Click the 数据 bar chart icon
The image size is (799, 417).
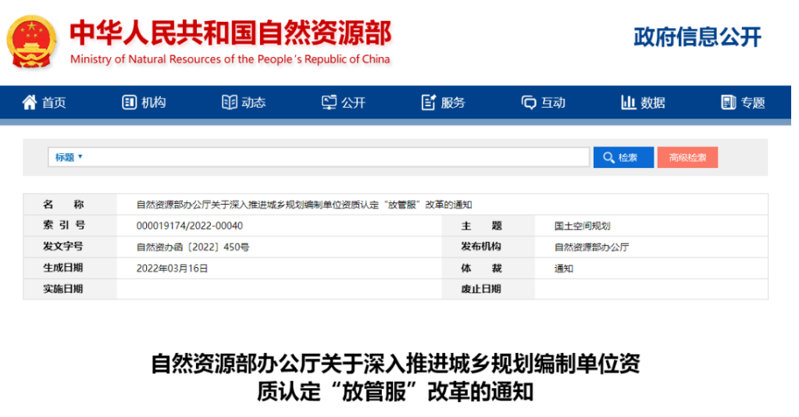click(x=628, y=102)
